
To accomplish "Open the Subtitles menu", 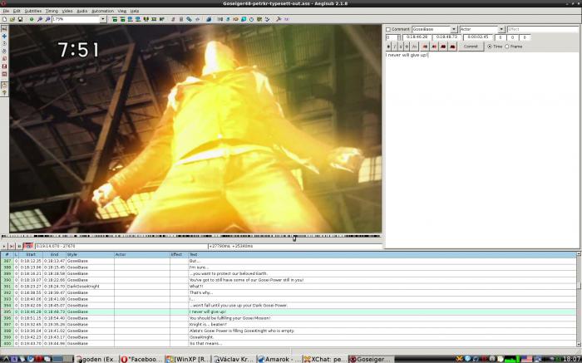I will [32, 11].
